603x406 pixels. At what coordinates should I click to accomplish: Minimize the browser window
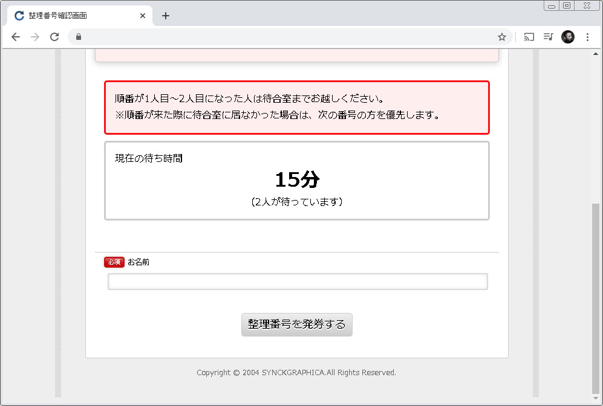pos(552,6)
